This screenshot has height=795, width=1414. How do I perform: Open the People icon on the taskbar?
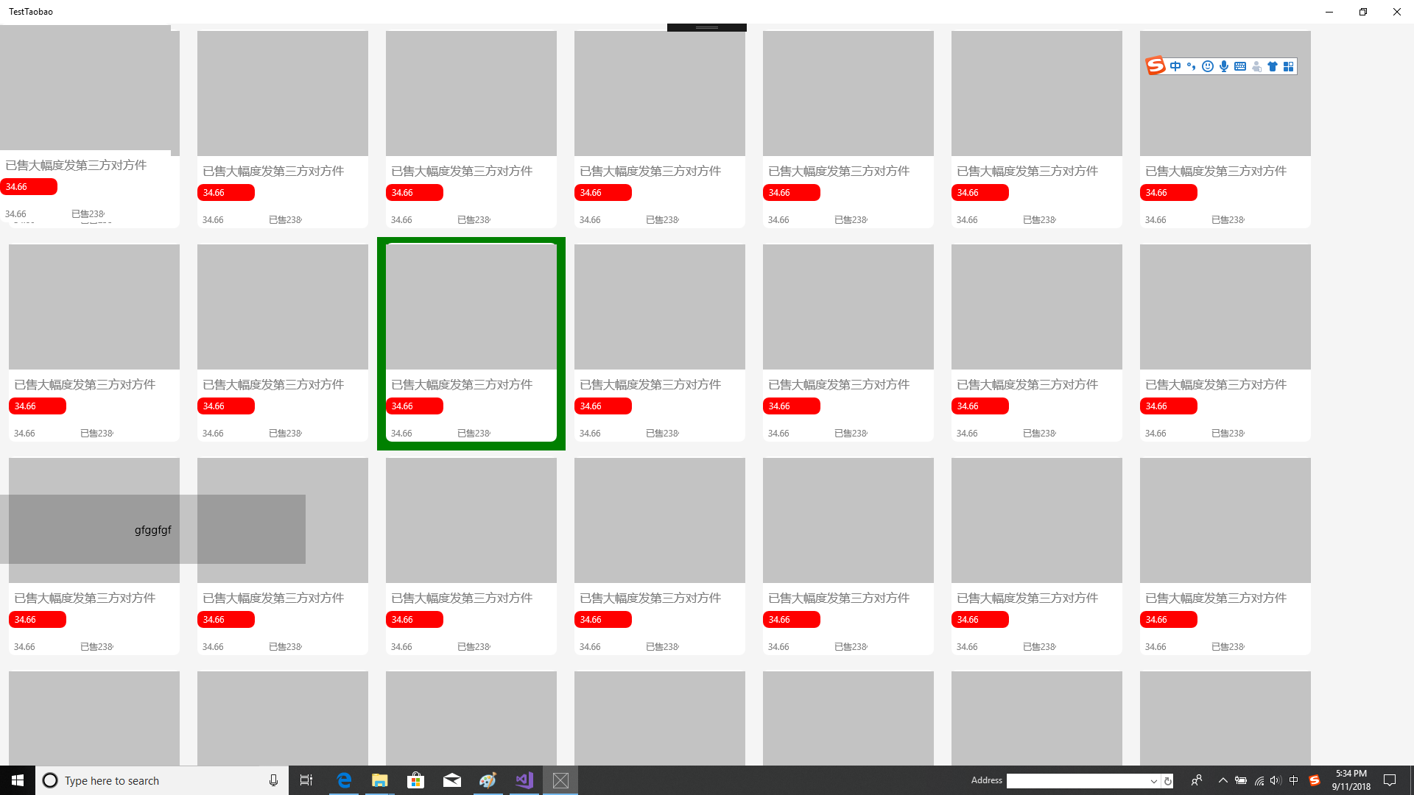coord(1197,780)
